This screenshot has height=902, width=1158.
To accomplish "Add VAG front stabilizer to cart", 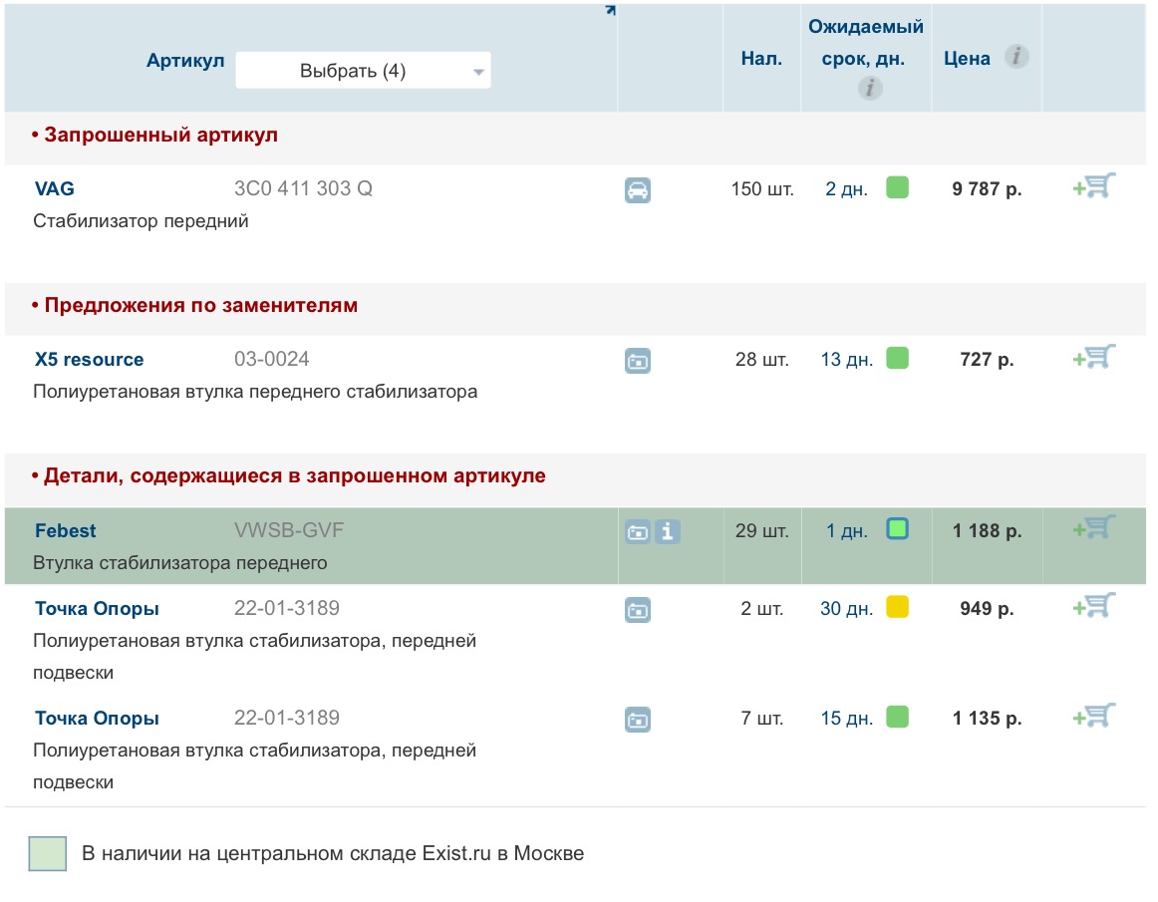I will point(1094,187).
